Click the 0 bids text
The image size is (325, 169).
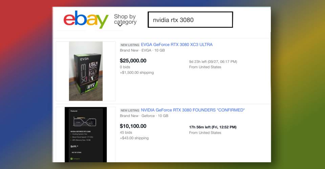[x=125, y=67]
